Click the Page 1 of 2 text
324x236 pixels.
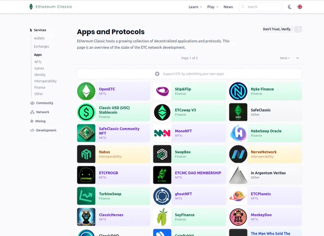[189, 58]
